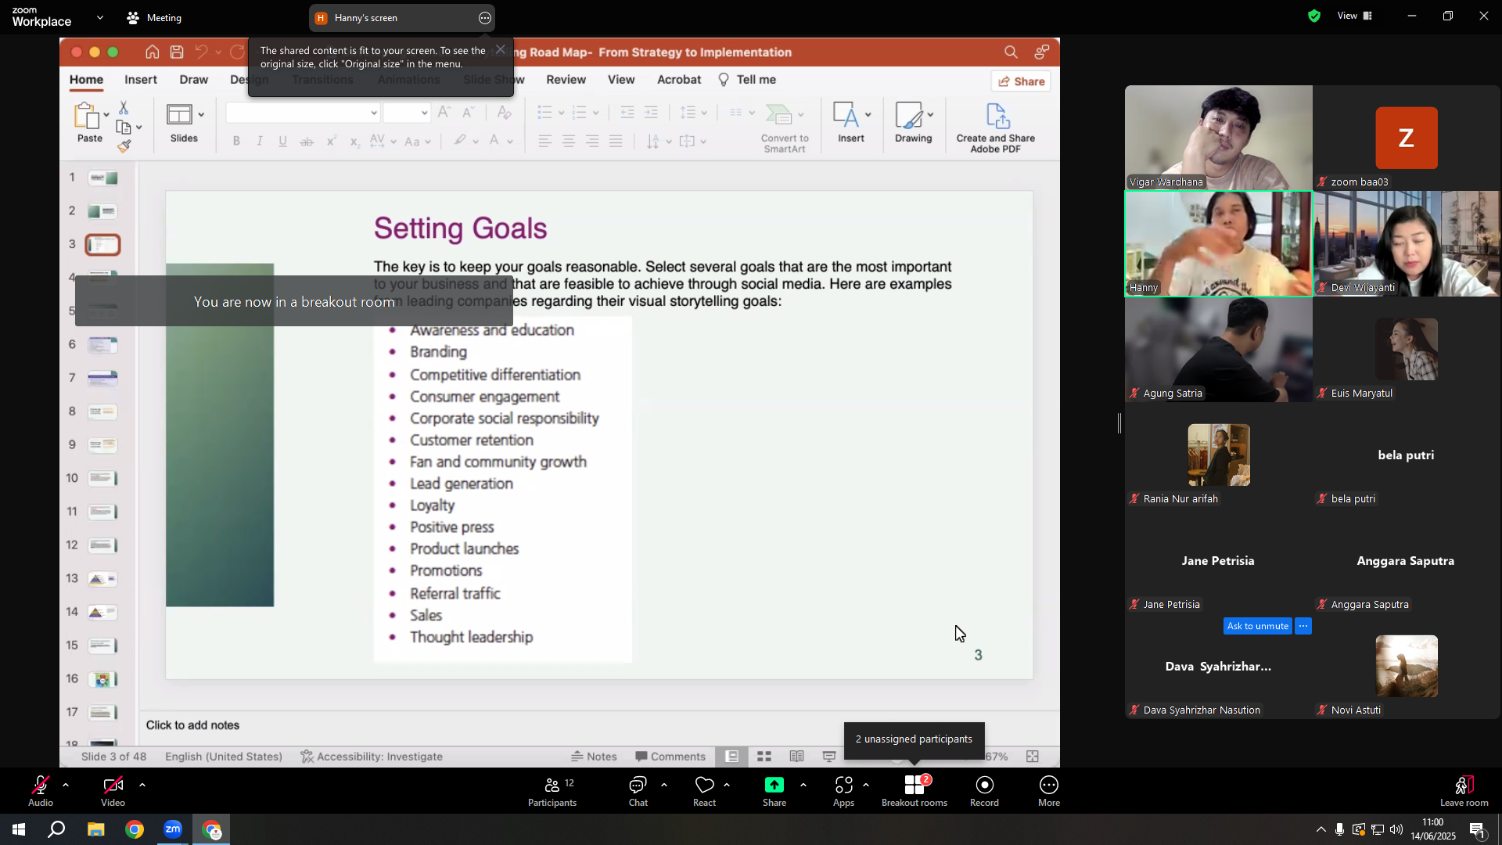Toggle the Notes pane
Viewport: 1502px width, 845px height.
[594, 757]
